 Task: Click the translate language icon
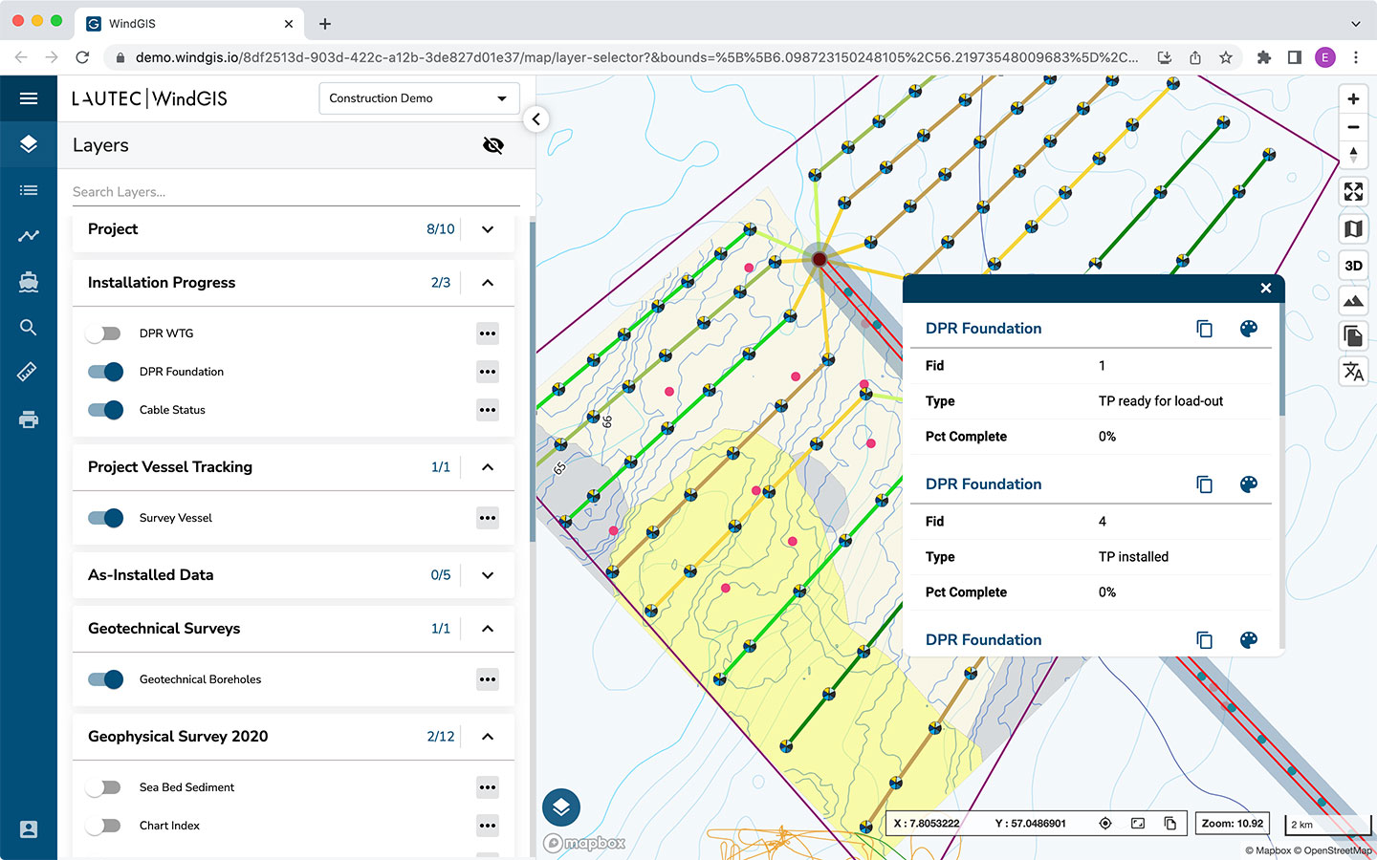(x=1353, y=372)
